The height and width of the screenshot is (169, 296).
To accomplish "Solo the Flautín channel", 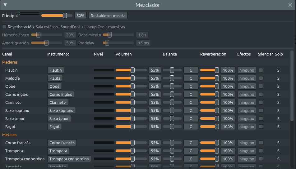I will (x=278, y=70).
